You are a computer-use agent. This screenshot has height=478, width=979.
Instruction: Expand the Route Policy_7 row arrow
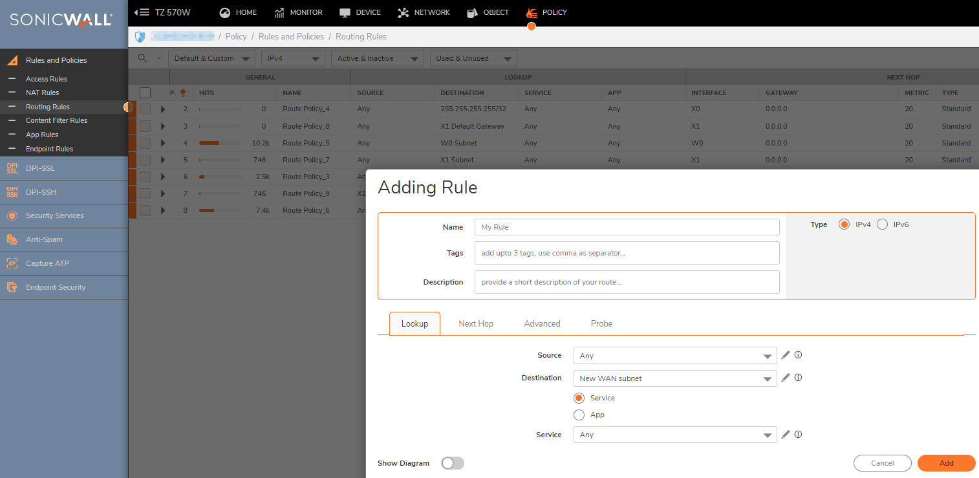[163, 160]
